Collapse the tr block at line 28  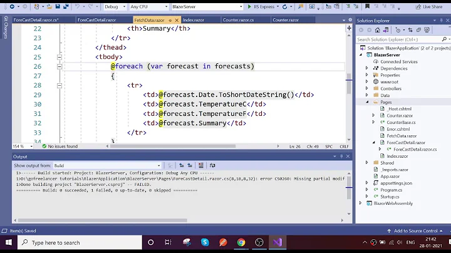[60, 85]
